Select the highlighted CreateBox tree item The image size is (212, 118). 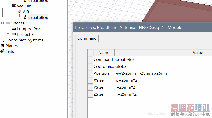pos(38,17)
